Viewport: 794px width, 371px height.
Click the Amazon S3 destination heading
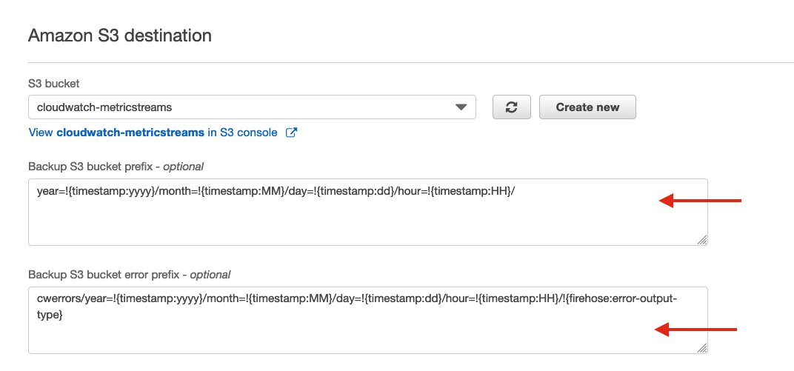[x=120, y=36]
